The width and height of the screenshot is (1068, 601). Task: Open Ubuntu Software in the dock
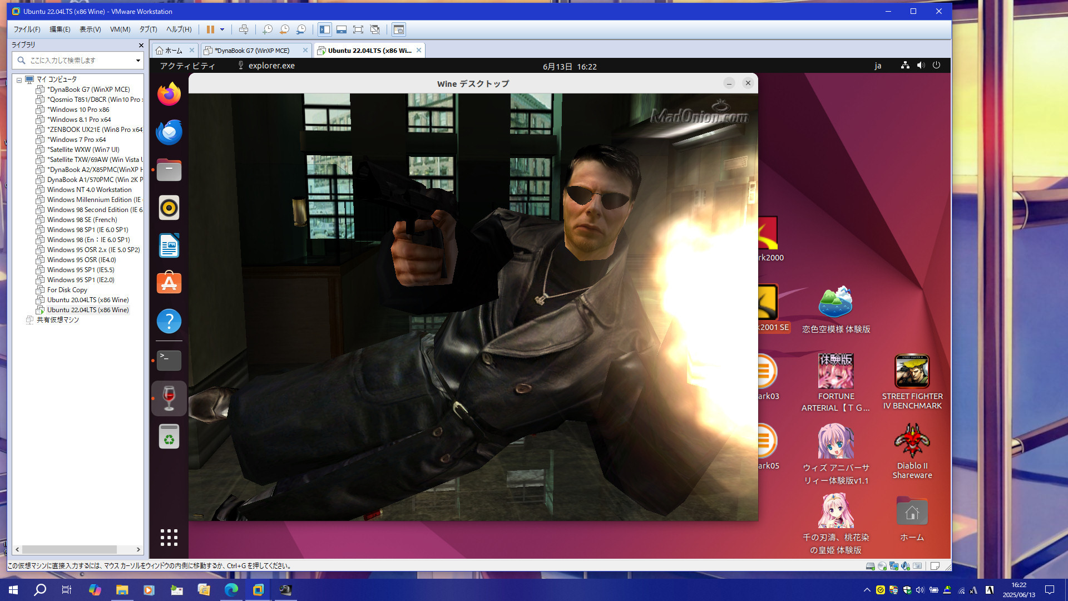tap(169, 283)
